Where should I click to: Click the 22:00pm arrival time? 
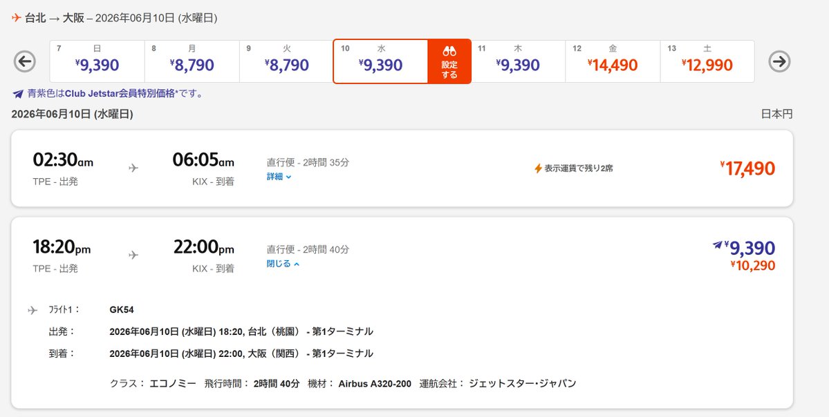point(203,246)
